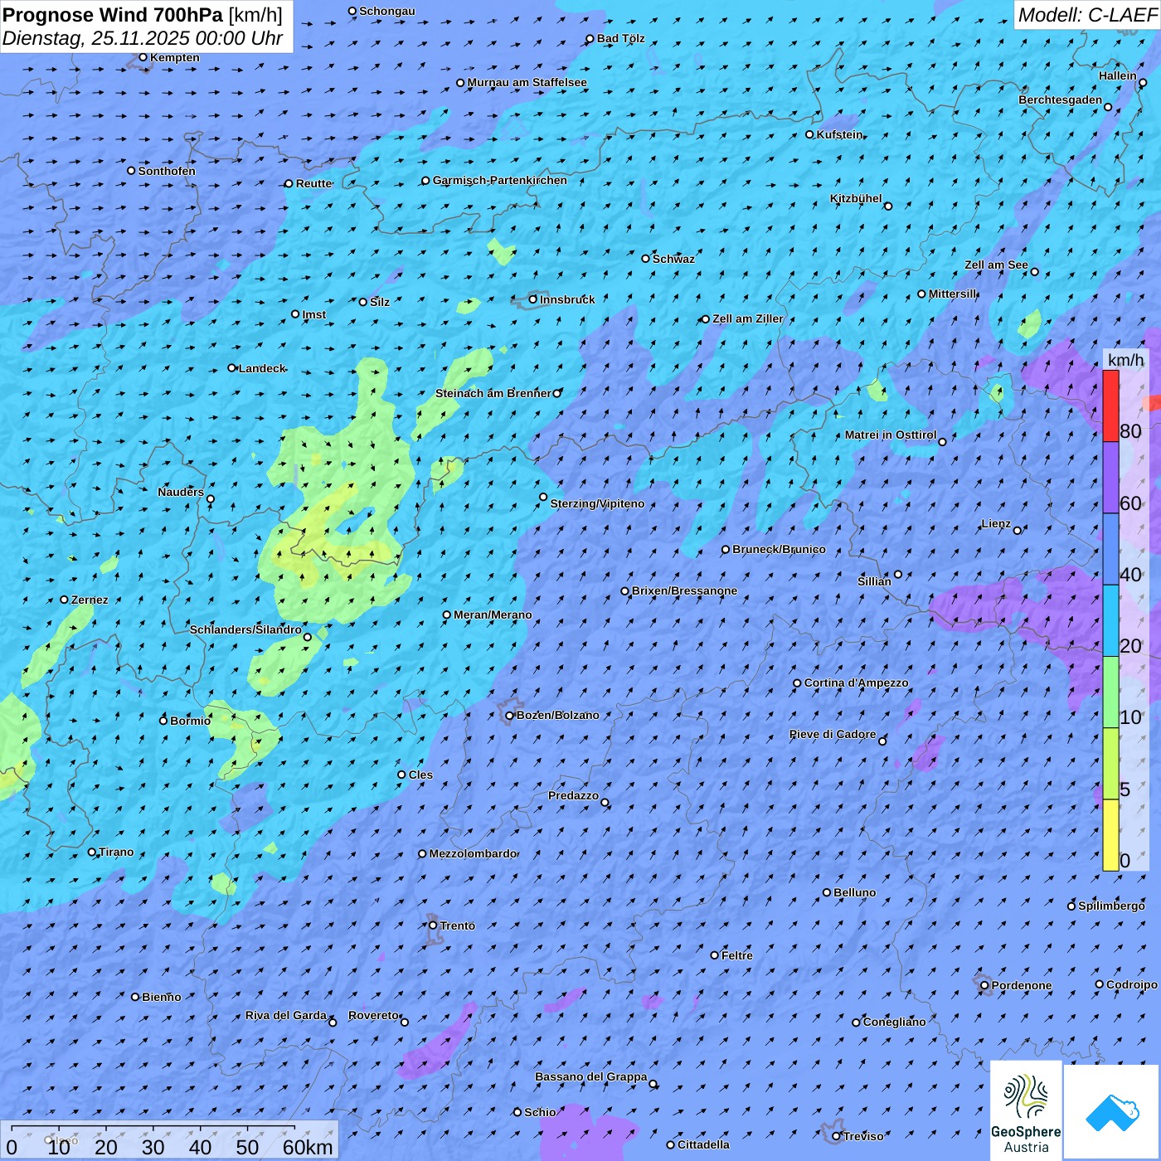Click the 'Rovereto' label
The height and width of the screenshot is (1161, 1161).
tap(373, 1015)
